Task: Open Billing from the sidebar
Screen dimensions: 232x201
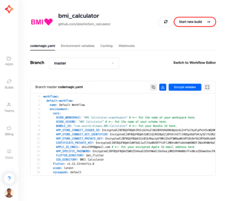Action: 9,131
